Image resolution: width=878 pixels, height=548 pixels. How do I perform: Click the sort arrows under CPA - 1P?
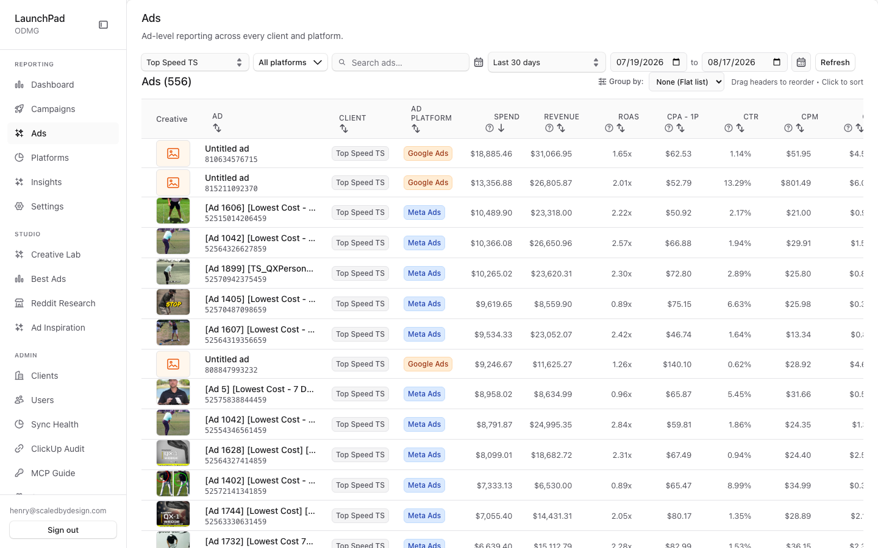680,128
